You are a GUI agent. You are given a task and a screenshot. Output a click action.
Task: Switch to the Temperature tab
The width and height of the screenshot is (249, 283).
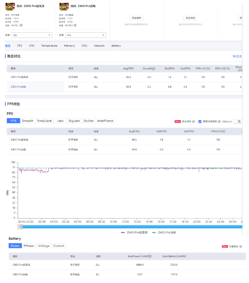pos(49,46)
